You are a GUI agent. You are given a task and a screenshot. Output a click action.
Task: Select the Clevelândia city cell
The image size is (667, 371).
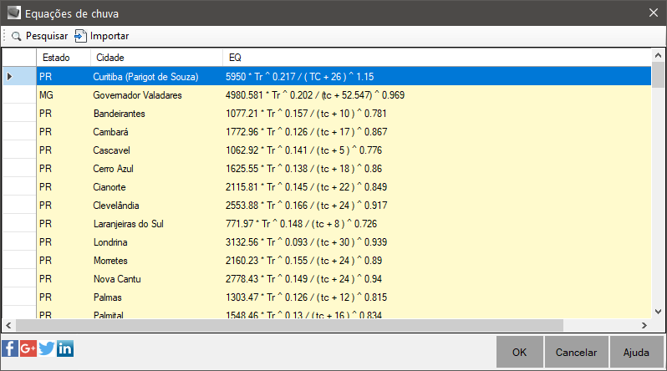pyautogui.click(x=156, y=205)
